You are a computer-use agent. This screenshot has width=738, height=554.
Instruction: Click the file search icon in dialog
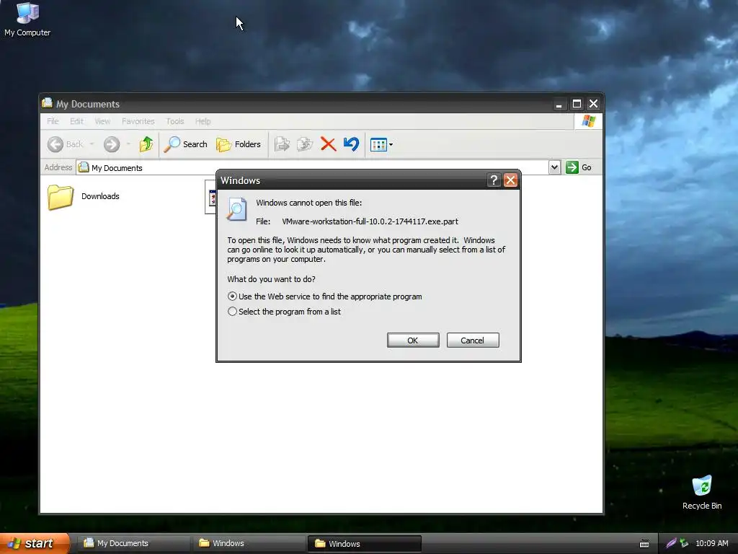pos(236,209)
